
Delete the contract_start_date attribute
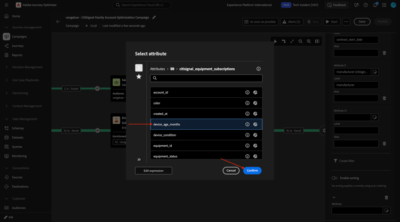[384, 53]
